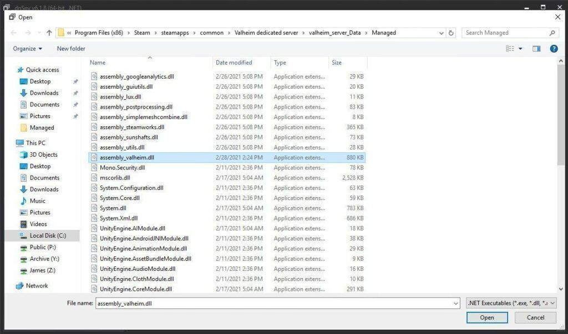Image resolution: width=568 pixels, height=334 pixels.
Task: Click the File name text field
Action: click(x=273, y=303)
